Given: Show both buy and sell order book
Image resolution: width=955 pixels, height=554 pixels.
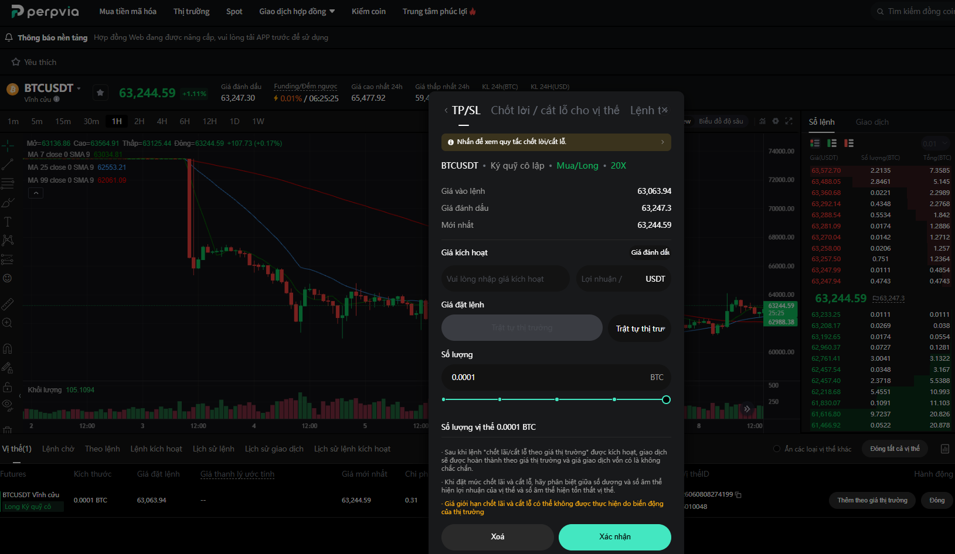Looking at the screenshot, I should click(x=815, y=143).
